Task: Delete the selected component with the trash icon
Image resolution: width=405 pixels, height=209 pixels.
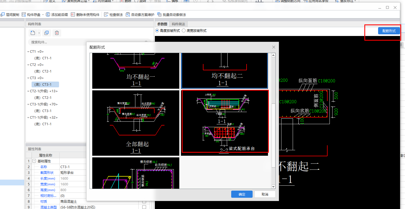Action: [57, 33]
